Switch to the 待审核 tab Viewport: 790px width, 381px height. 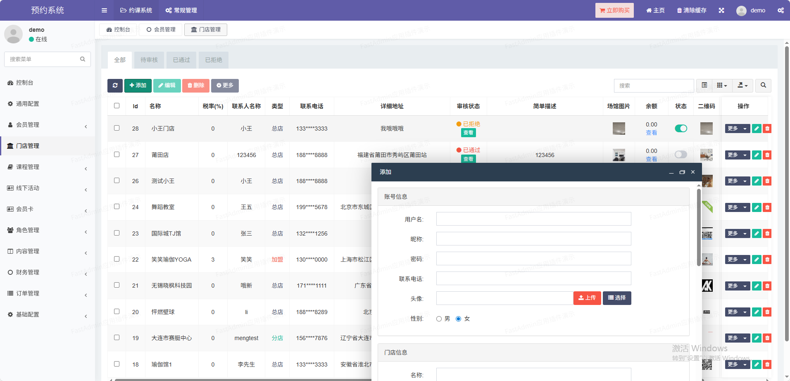149,60
